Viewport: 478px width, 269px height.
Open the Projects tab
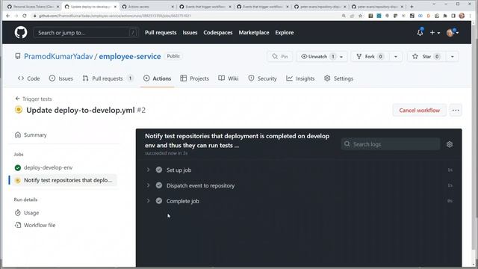coord(194,78)
